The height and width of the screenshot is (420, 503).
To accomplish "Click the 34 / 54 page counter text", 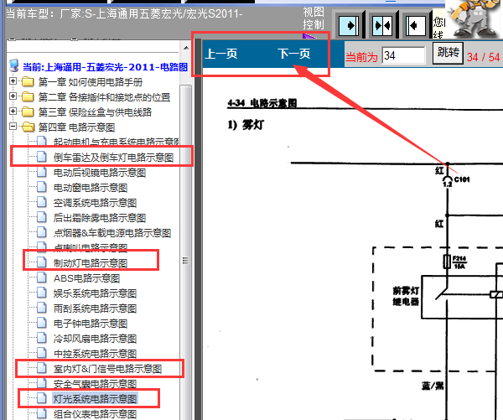I will (483, 57).
